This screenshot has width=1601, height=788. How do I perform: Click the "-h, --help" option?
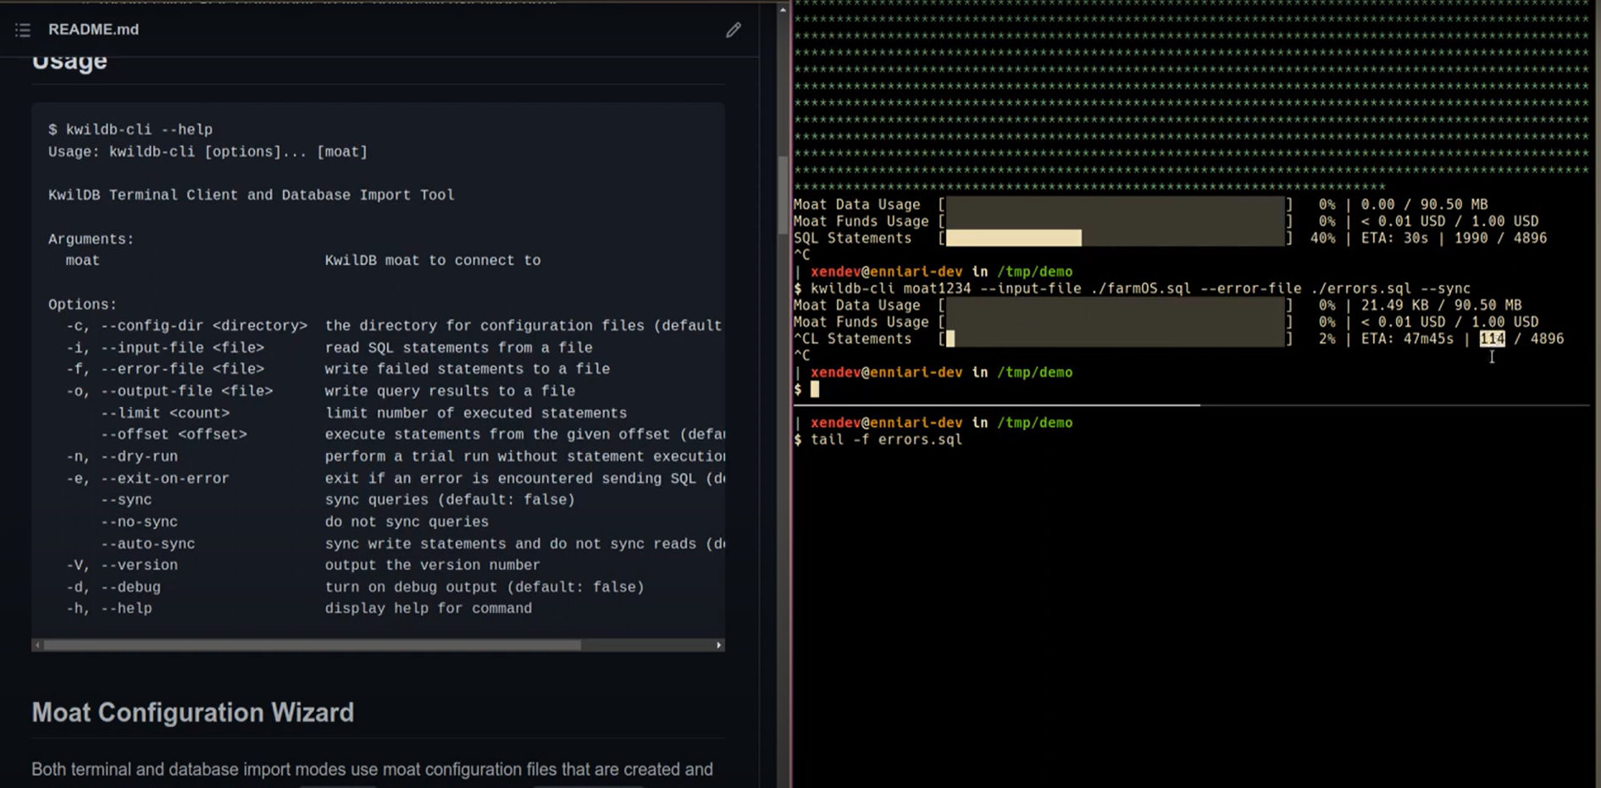(x=109, y=608)
